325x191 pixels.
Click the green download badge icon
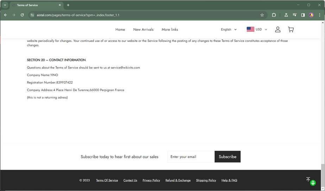pos(313,183)
